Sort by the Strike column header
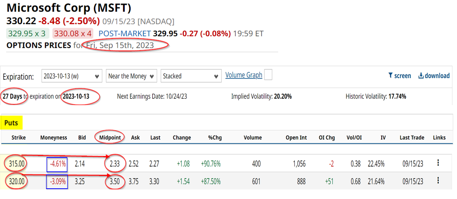This screenshot has height=199, width=457. 19,138
